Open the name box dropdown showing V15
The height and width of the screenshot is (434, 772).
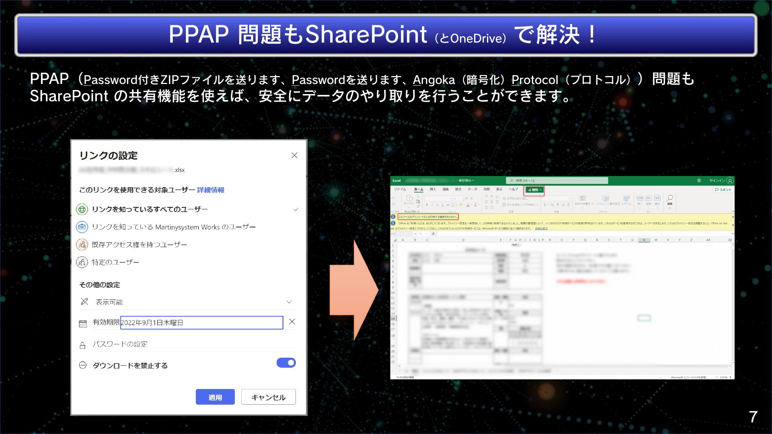415,233
